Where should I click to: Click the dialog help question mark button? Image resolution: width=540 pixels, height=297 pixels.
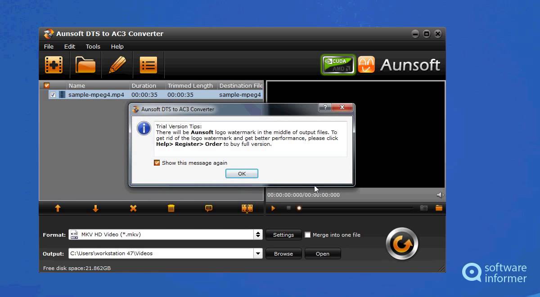[325, 108]
